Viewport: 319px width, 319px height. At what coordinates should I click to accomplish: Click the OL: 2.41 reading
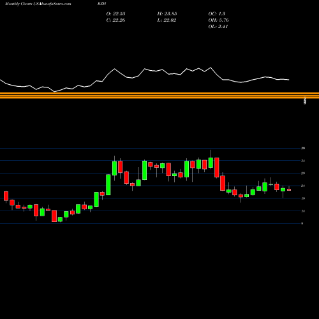218,27
